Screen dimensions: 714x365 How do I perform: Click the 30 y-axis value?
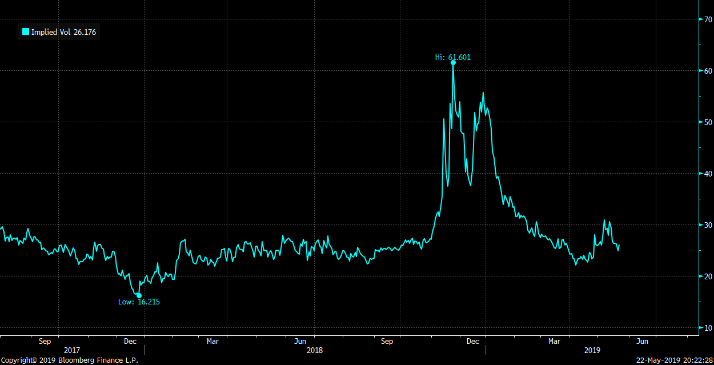tap(708, 225)
